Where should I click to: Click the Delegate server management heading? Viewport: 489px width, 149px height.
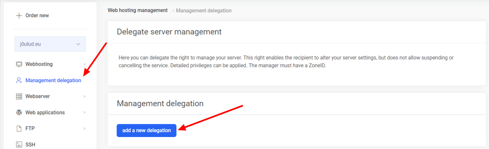169,32
